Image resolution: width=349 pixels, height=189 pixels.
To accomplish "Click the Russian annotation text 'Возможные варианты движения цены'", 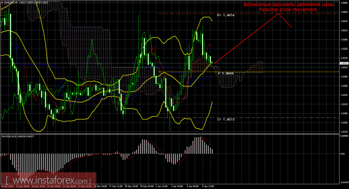I will (289, 4).
